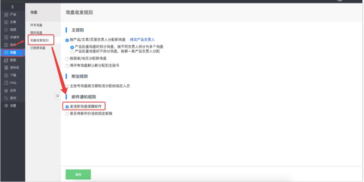The image size is (364, 182).
Task: Open 所有询盘 in the submenu
Action: click(37, 25)
